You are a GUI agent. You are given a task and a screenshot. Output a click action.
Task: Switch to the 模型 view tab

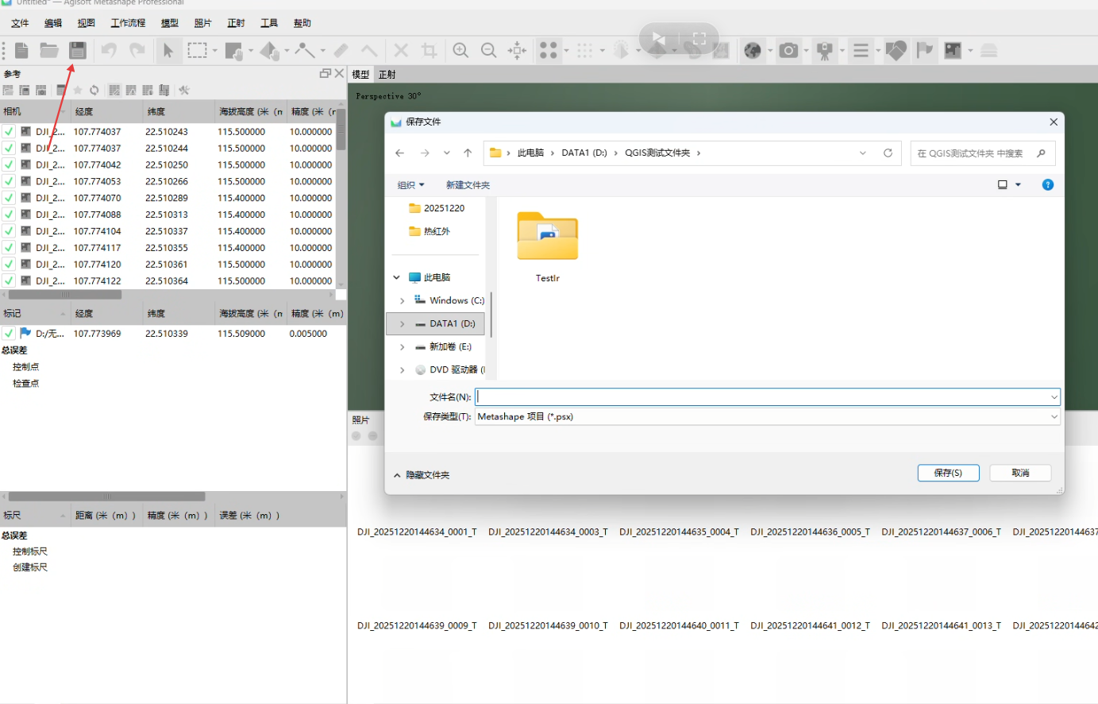point(360,75)
